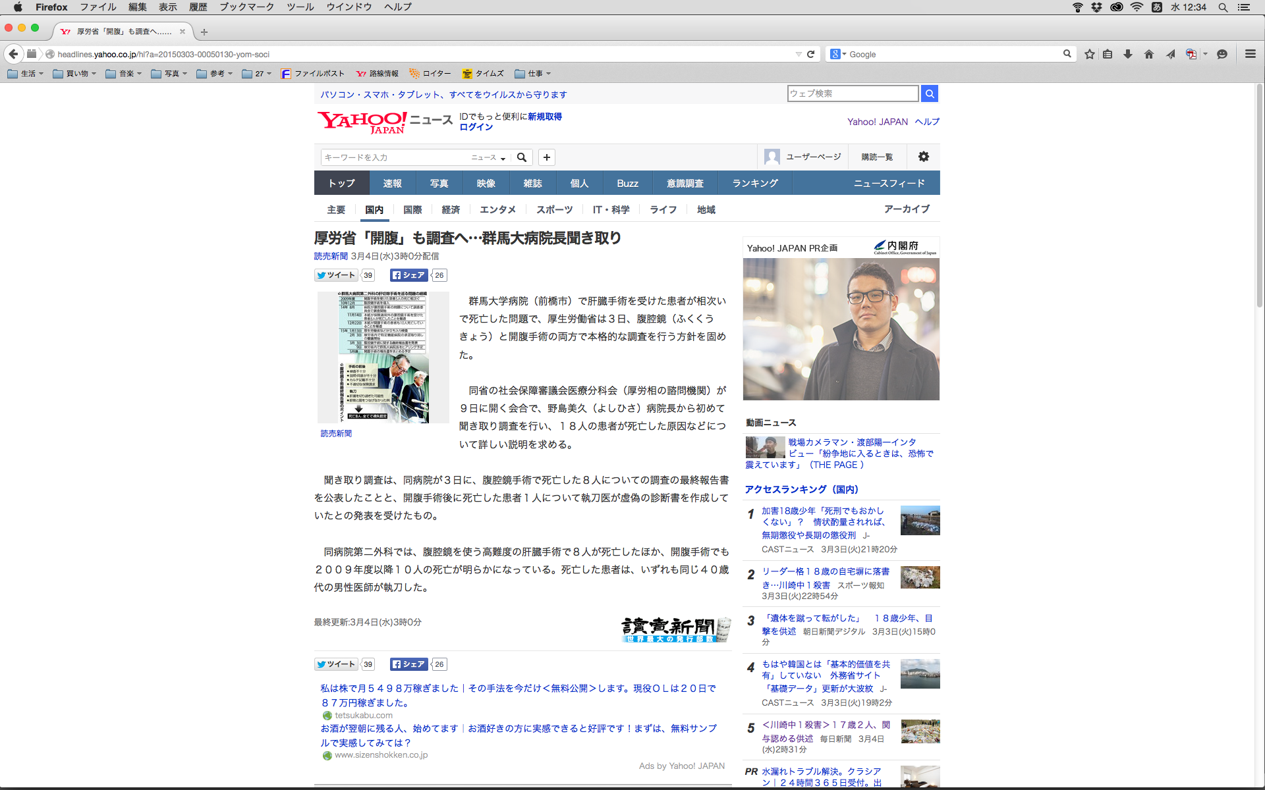
Task: Go to the Firefox home icon
Action: tap(1149, 54)
